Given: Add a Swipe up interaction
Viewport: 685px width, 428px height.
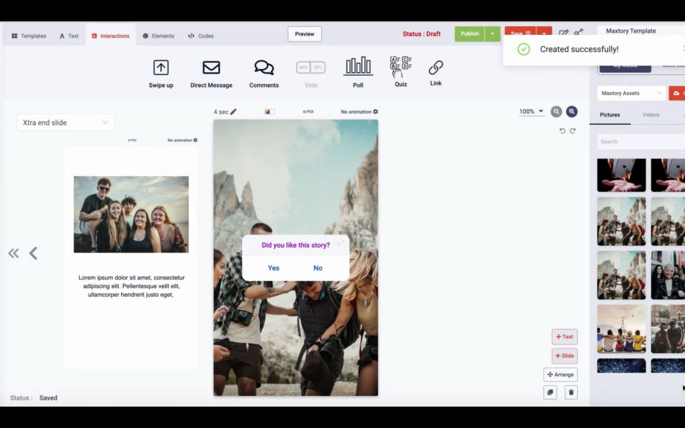Looking at the screenshot, I should click(x=161, y=74).
